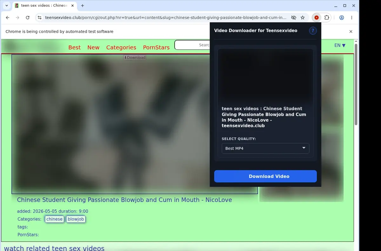Go forward in the browser history
381x251 pixels.
click(17, 18)
